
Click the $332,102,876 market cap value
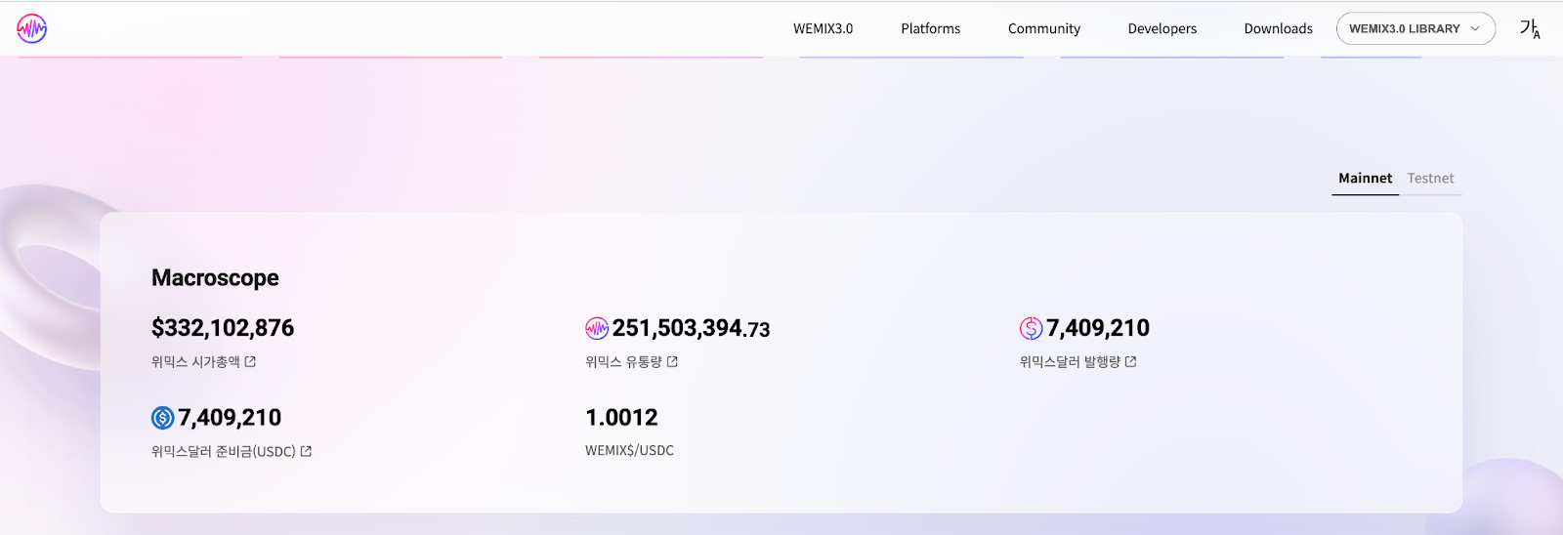click(223, 328)
